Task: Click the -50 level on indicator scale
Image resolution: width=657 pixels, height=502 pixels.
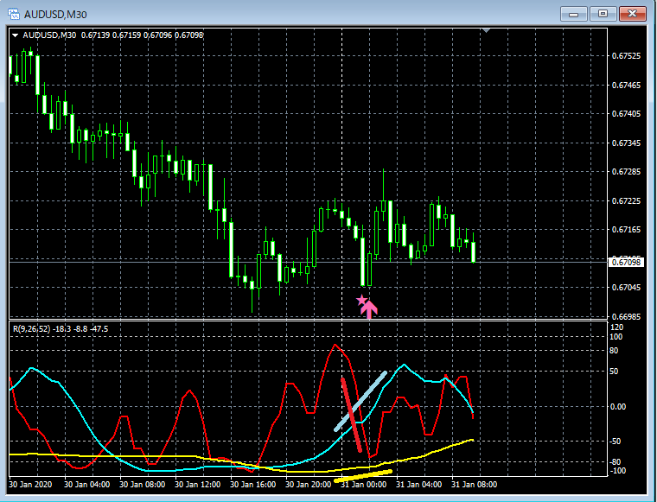Action: (x=616, y=442)
